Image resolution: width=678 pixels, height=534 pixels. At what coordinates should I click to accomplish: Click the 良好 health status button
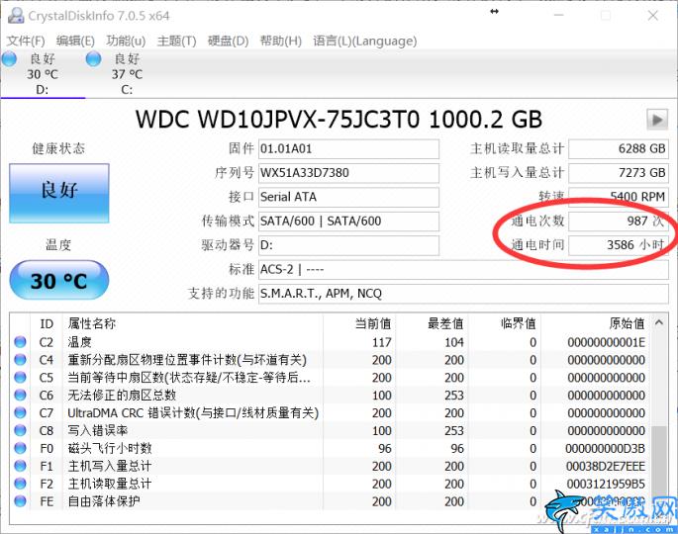tap(59, 193)
